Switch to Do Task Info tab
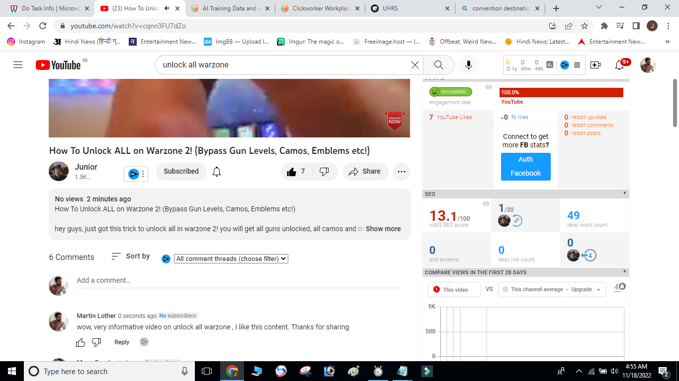The height and width of the screenshot is (381, 679). coord(49,8)
